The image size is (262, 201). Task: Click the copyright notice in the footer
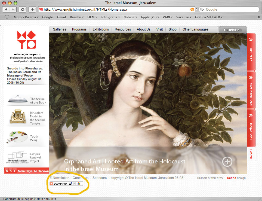point(147,178)
